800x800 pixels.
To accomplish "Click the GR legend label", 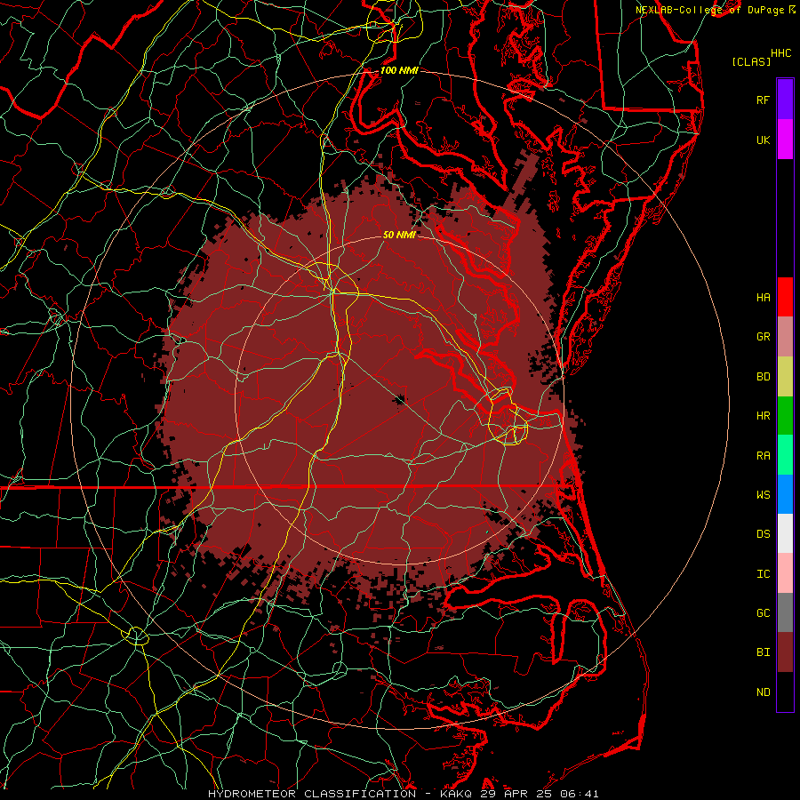I will click(x=763, y=337).
